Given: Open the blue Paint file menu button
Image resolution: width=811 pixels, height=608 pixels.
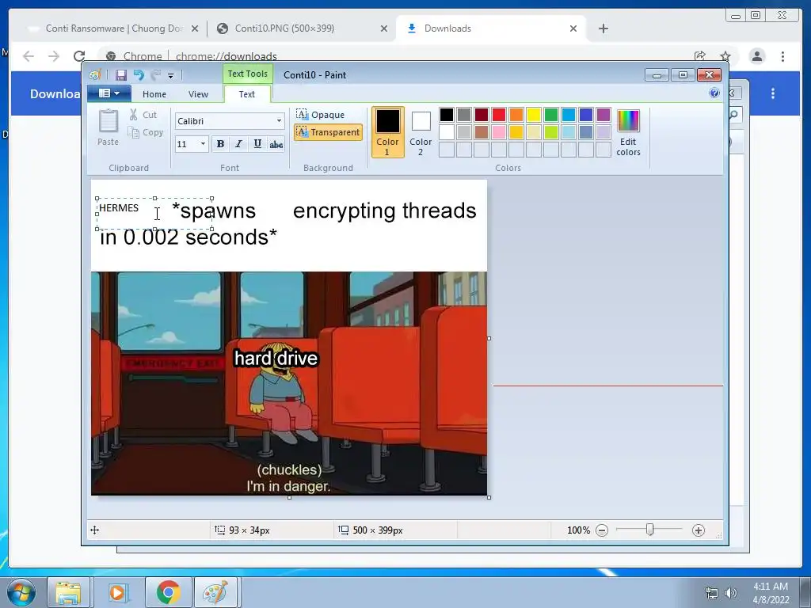Looking at the screenshot, I should tap(109, 93).
